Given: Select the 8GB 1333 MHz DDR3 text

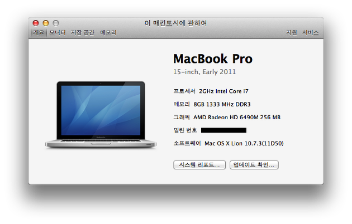Looking at the screenshot, I should (x=222, y=104).
